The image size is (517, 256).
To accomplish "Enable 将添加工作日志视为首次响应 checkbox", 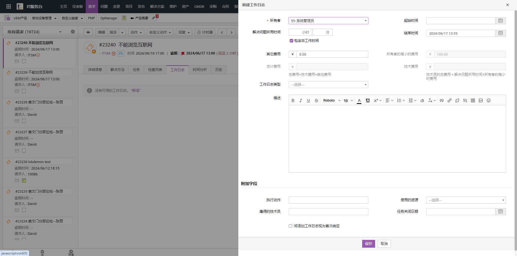I will 290,226.
